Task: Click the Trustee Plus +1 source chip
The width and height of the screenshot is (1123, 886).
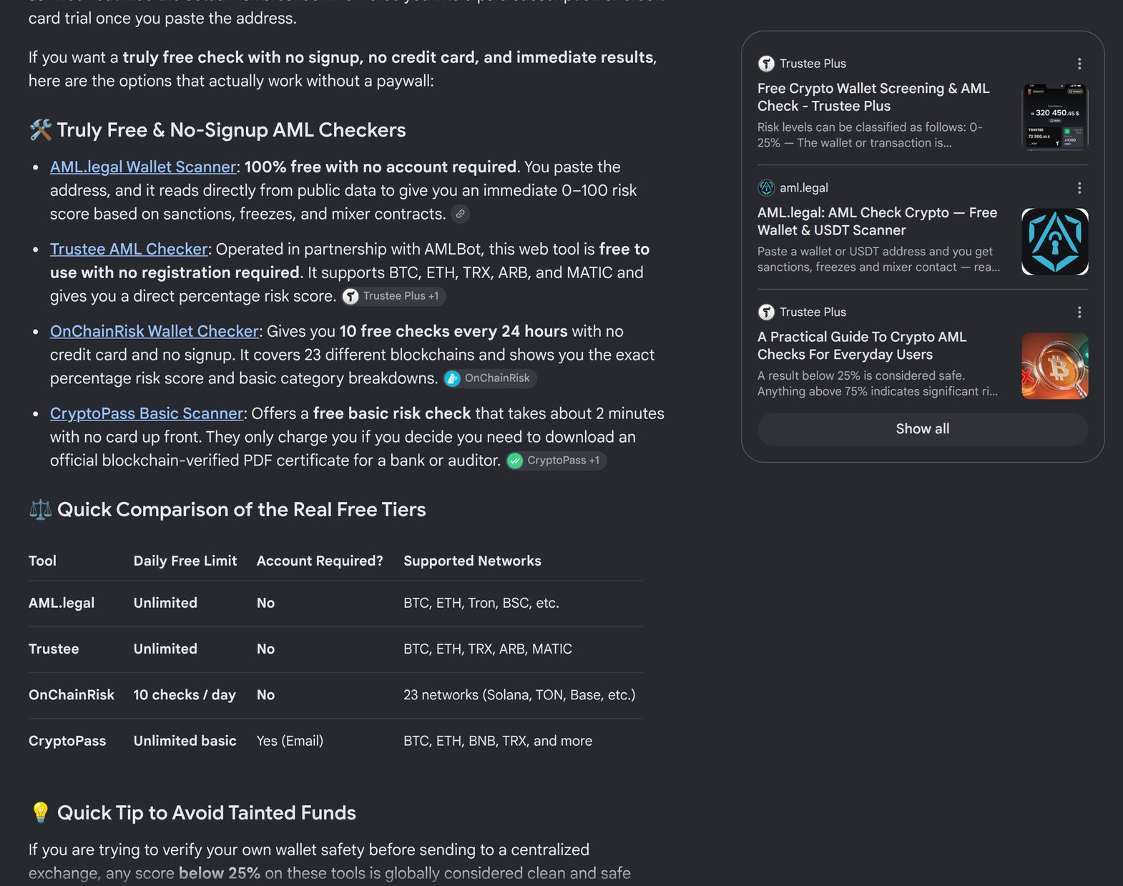Action: coord(393,296)
